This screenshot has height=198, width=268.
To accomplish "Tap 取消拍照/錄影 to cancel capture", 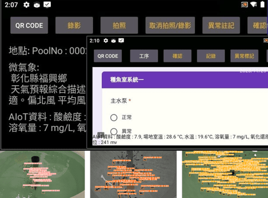I will [x=170, y=25].
